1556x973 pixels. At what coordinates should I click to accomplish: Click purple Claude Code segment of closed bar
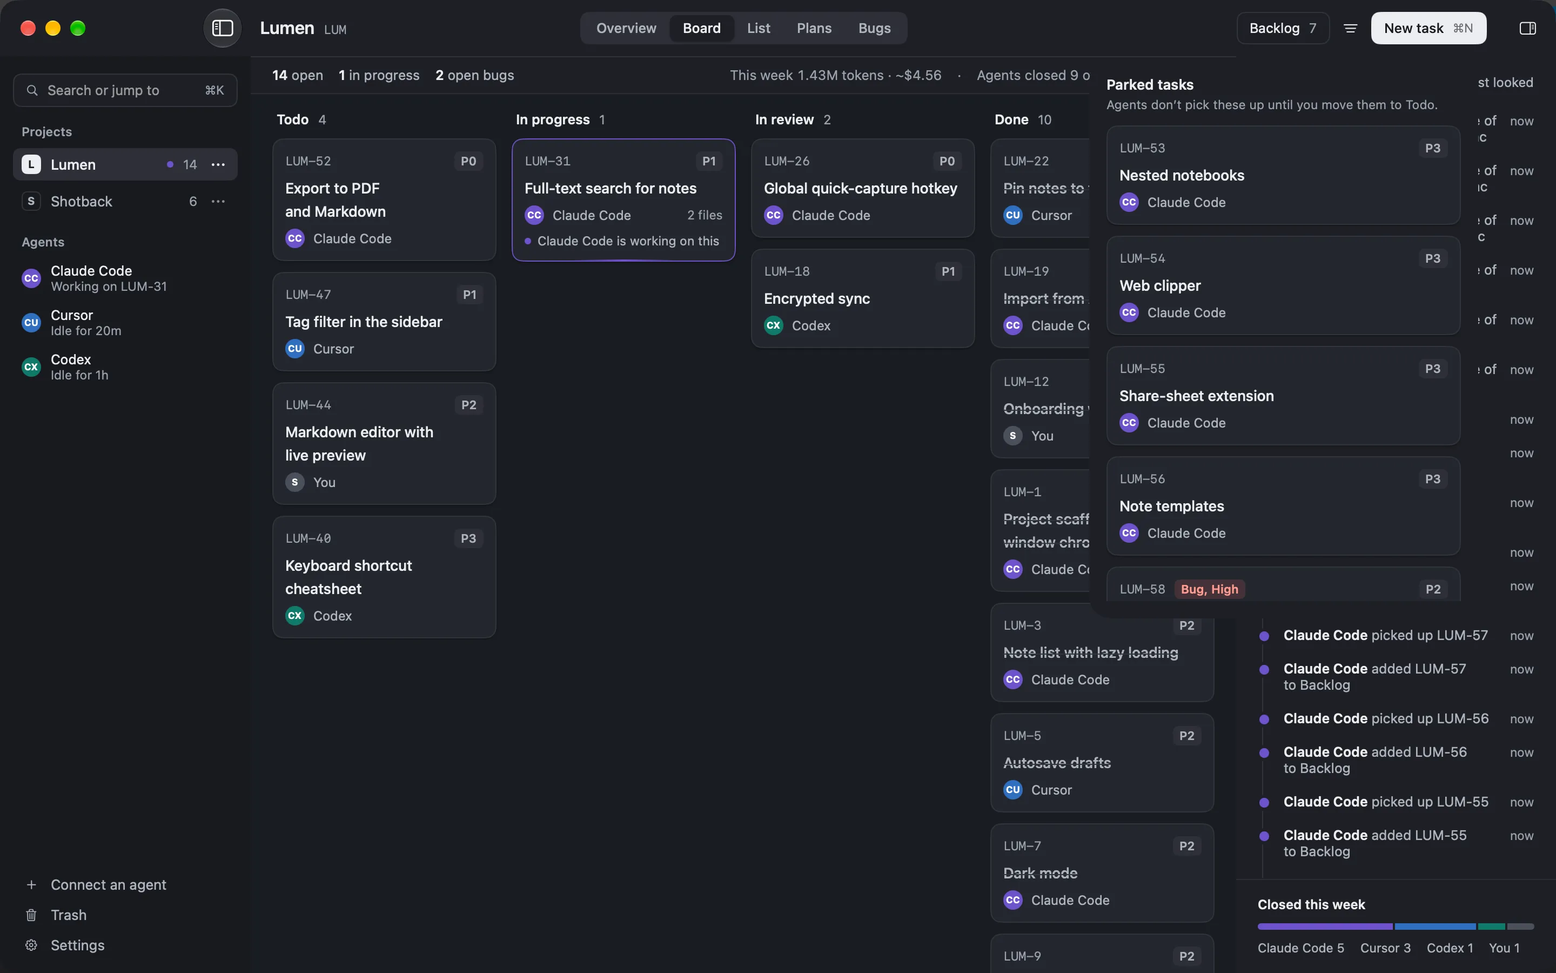tap(1325, 927)
